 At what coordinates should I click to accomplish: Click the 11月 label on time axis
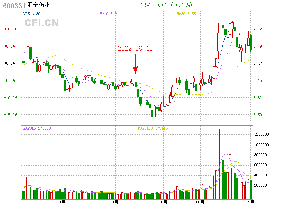[x=200, y=202]
